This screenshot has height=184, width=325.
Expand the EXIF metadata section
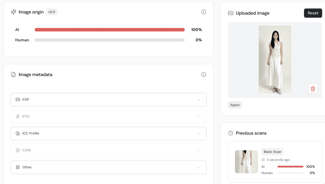click(108, 100)
